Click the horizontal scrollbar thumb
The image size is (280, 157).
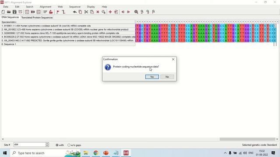click(x=247, y=139)
